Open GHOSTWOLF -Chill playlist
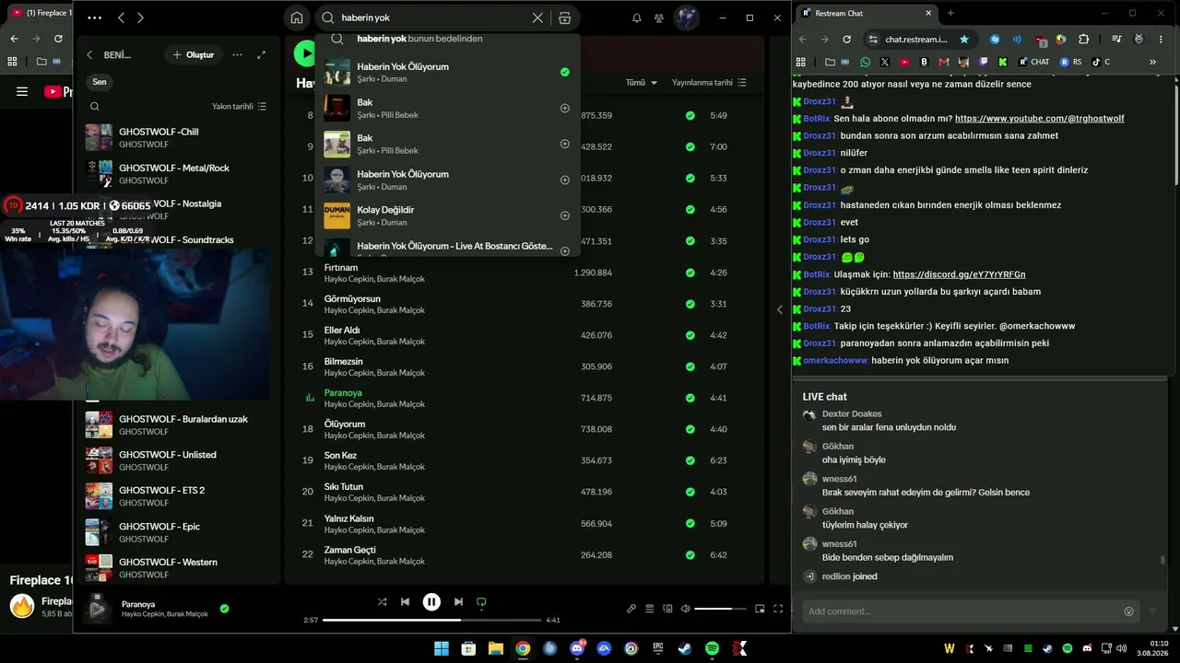 177,137
